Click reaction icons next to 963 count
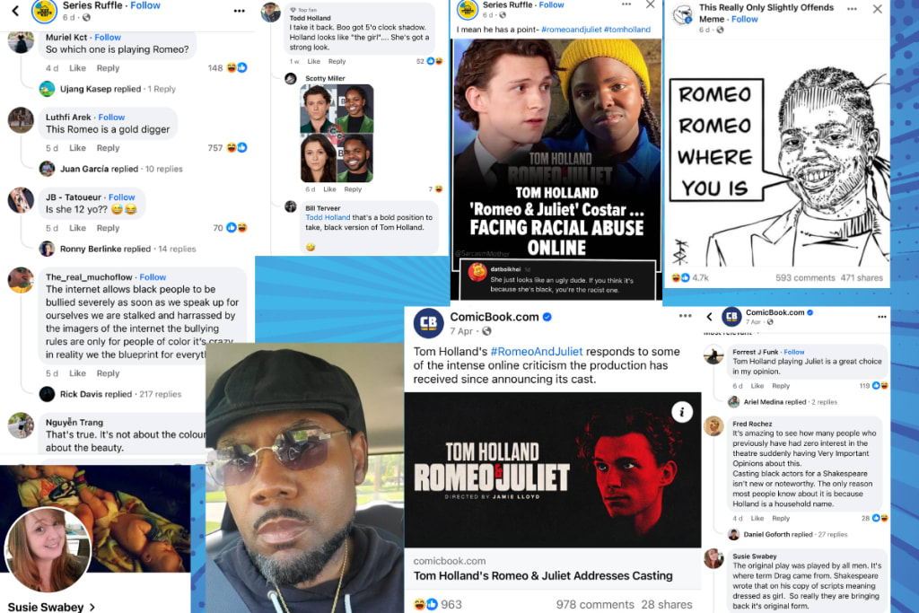The width and height of the screenshot is (919, 613). point(425,604)
